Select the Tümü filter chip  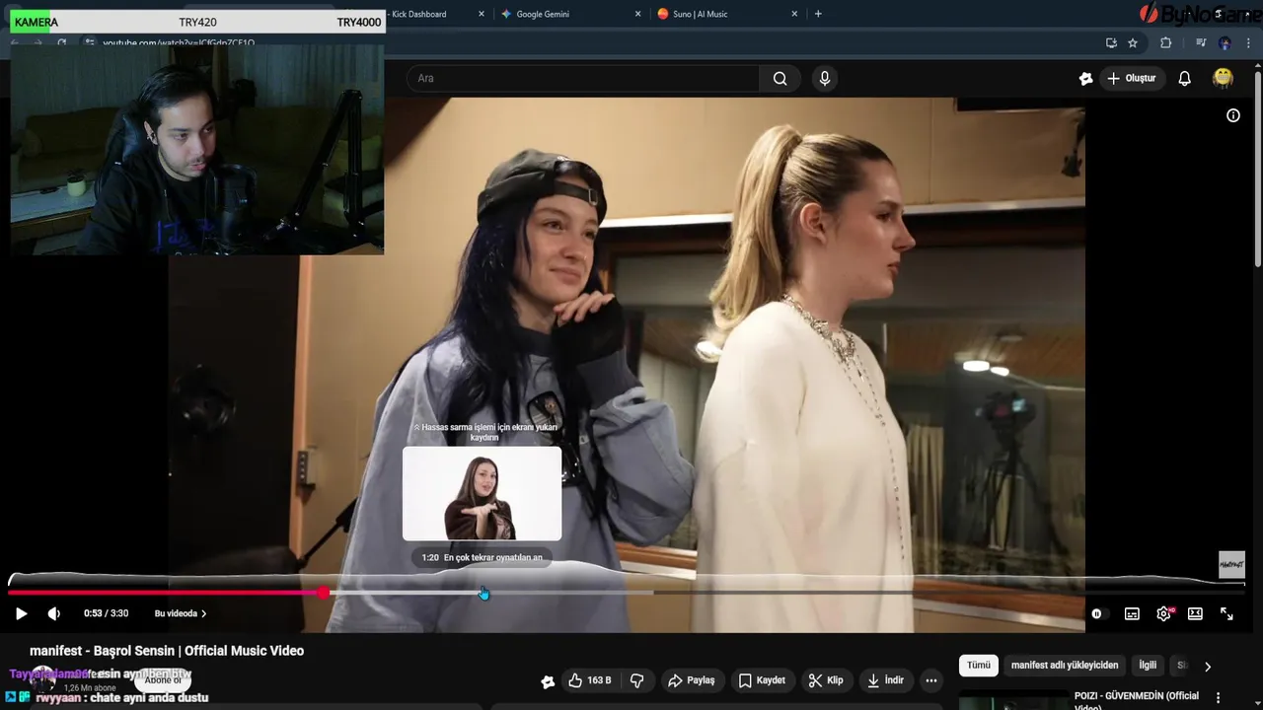(979, 666)
